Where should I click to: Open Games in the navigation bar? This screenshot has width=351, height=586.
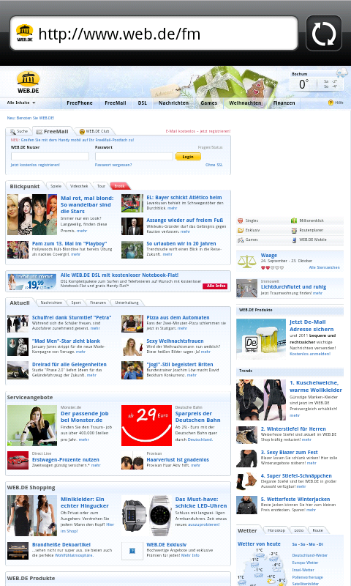[208, 103]
